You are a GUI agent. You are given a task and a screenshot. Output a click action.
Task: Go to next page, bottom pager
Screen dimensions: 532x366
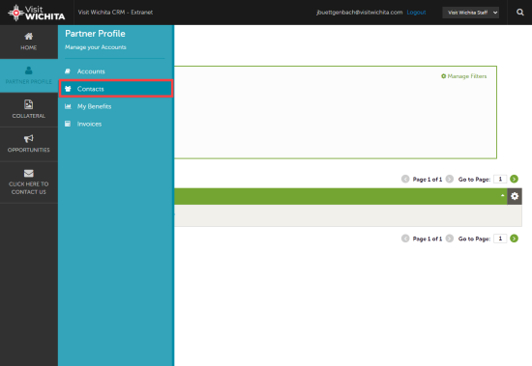pyautogui.click(x=450, y=239)
